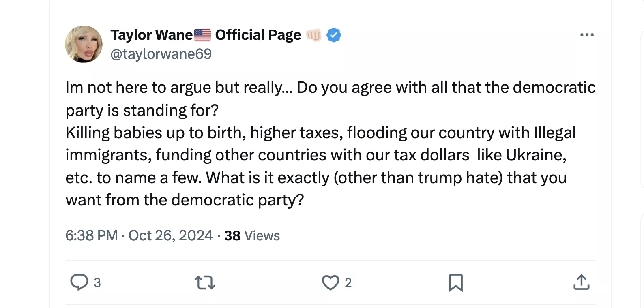Viewport: 644px width, 308px height.
Task: Click the Official Page text in the name
Action: coord(258,35)
